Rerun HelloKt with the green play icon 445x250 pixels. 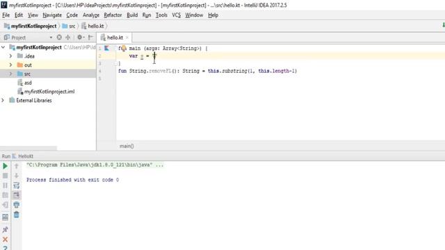(5, 166)
